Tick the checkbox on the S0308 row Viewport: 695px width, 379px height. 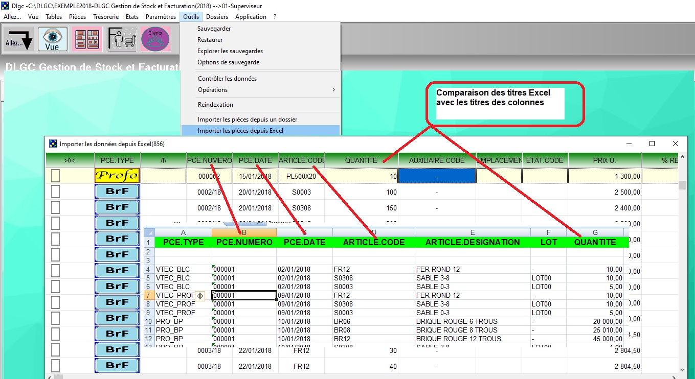point(55,208)
